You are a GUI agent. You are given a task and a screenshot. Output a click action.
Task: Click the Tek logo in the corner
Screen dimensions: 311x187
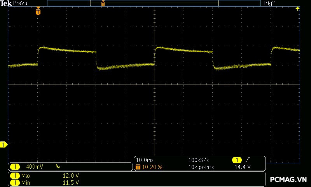[6, 3]
